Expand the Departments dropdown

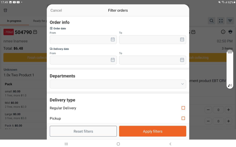(118, 84)
